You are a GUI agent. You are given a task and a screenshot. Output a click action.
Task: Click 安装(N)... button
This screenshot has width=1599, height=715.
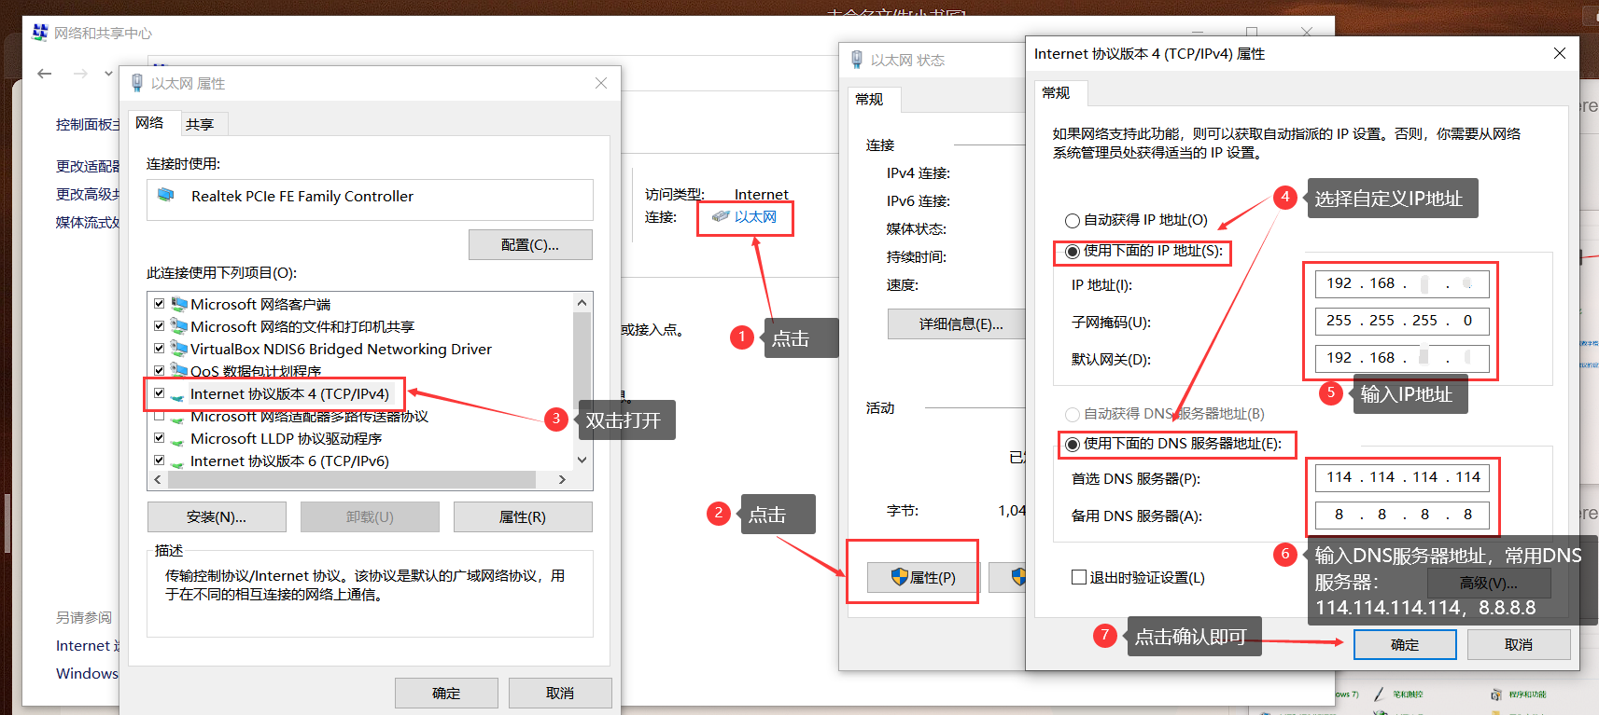pyautogui.click(x=217, y=516)
